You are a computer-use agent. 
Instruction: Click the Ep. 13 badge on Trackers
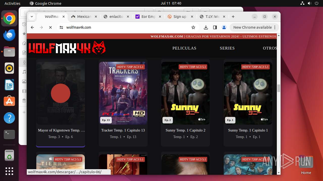pyautogui.click(x=106, y=120)
